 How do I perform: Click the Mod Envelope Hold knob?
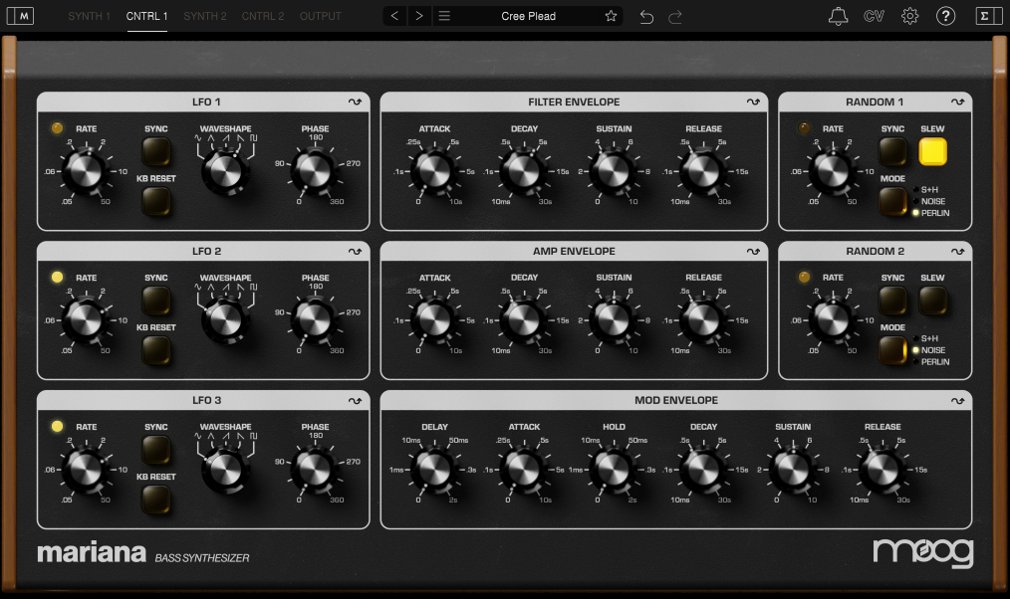point(614,469)
